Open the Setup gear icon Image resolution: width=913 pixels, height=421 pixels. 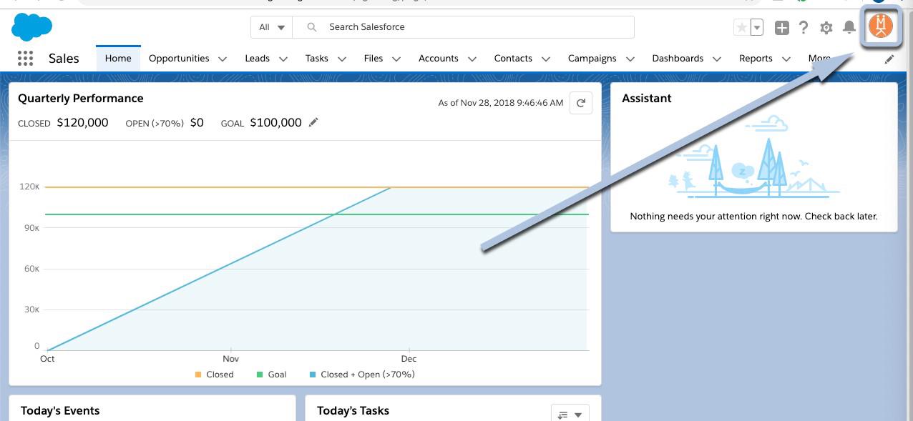[x=826, y=28]
